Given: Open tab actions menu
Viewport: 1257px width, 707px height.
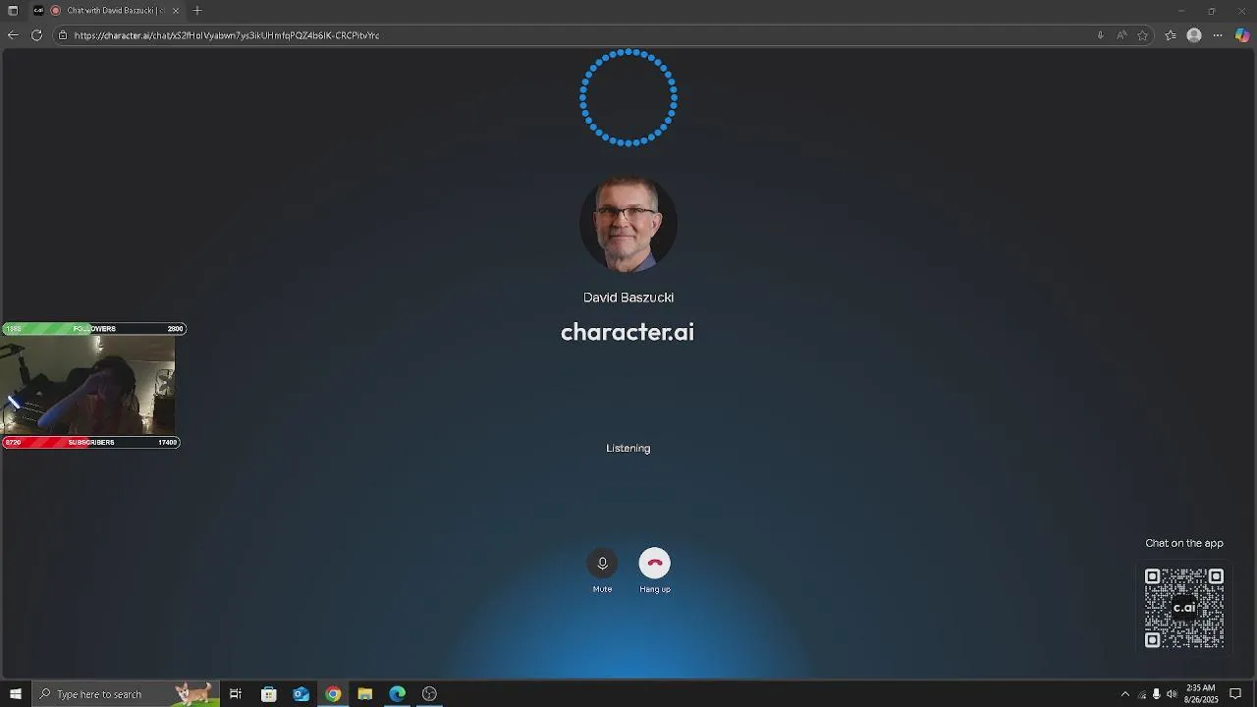Looking at the screenshot, I should tap(13, 11).
